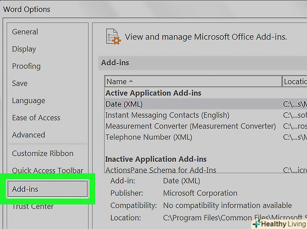Select Instant Messaging Contacts (English) add-in

[167, 115]
